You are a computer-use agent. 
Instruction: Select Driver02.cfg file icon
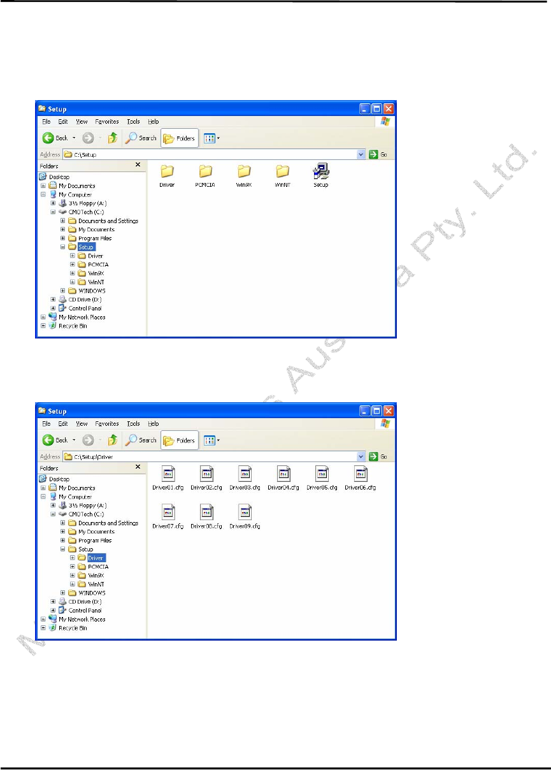[x=206, y=474]
